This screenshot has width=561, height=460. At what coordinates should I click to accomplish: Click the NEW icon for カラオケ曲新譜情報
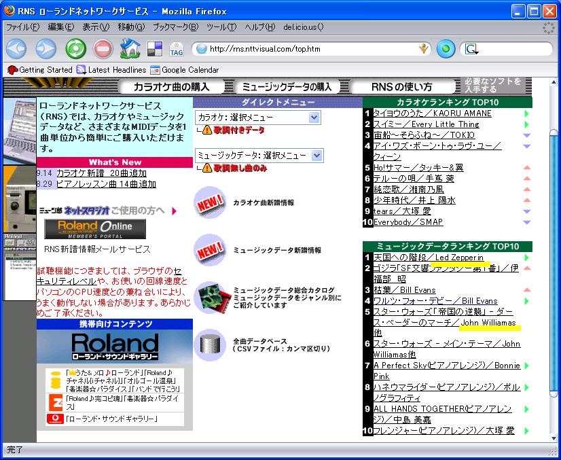pyautogui.click(x=210, y=202)
